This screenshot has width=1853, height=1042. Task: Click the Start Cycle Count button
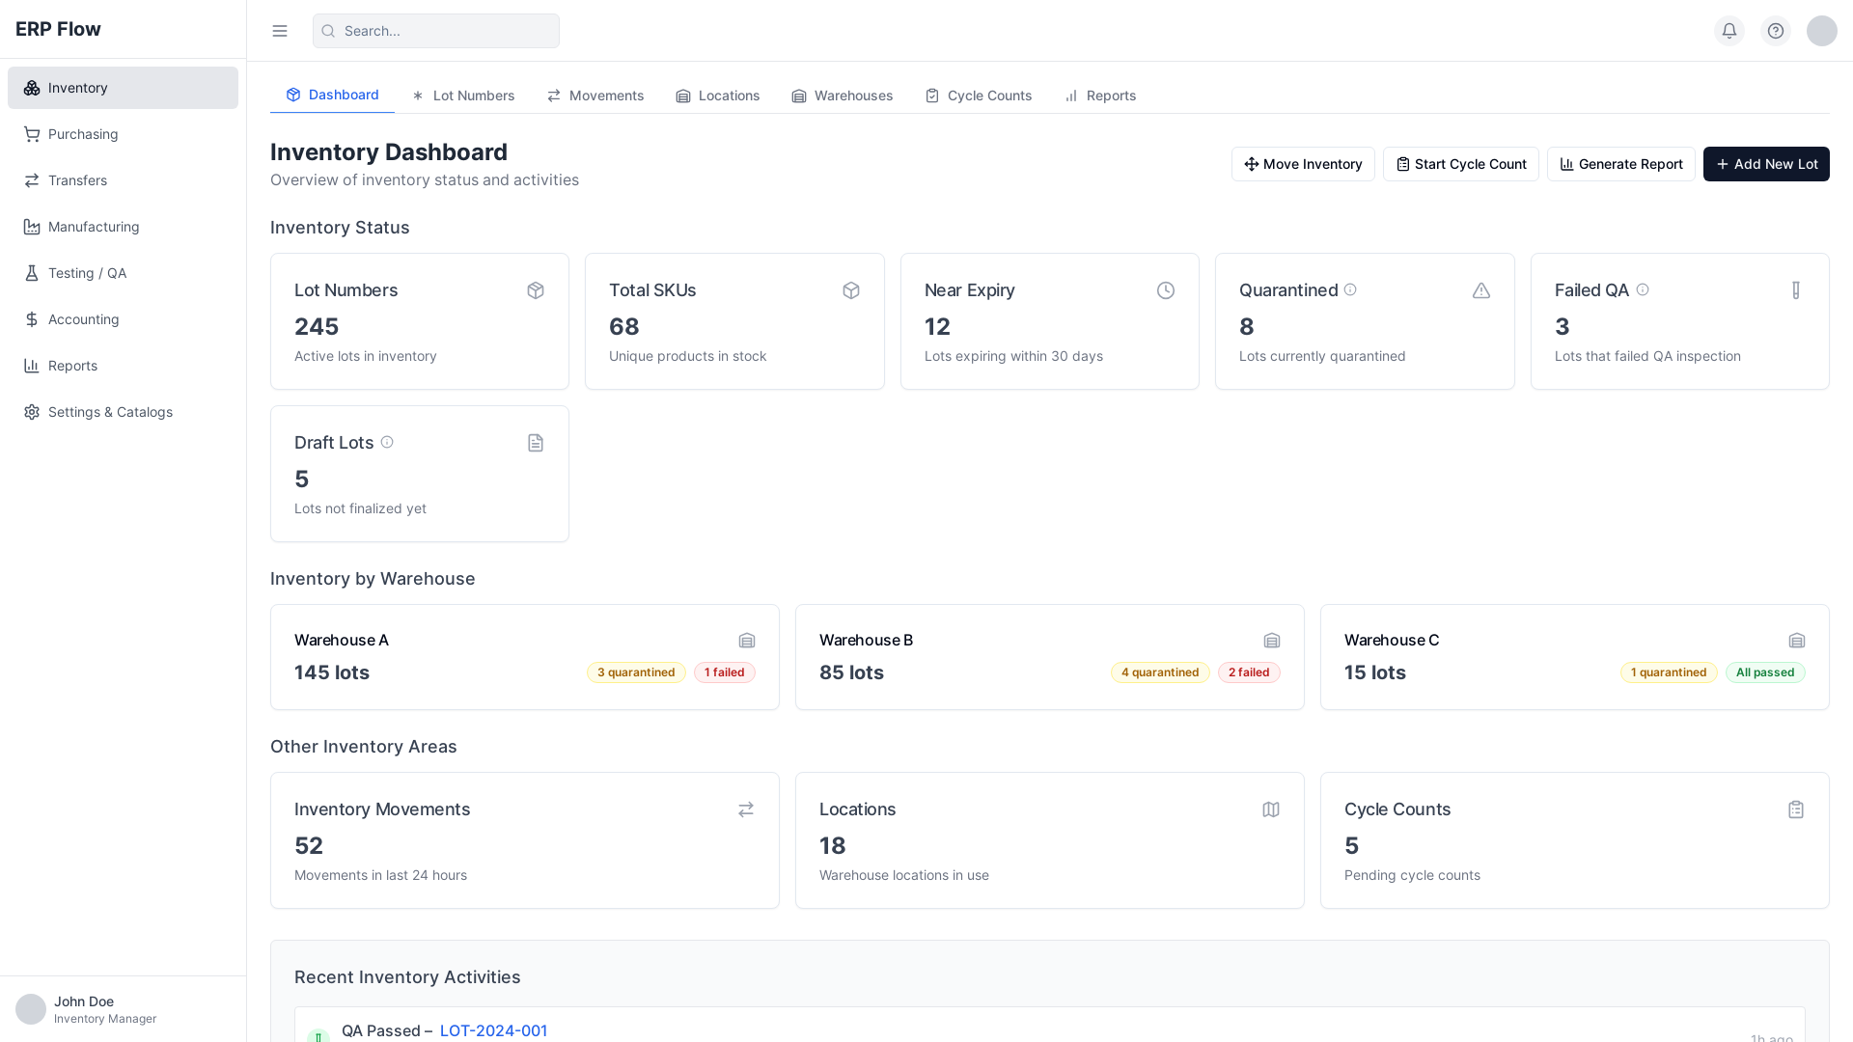(x=1461, y=164)
